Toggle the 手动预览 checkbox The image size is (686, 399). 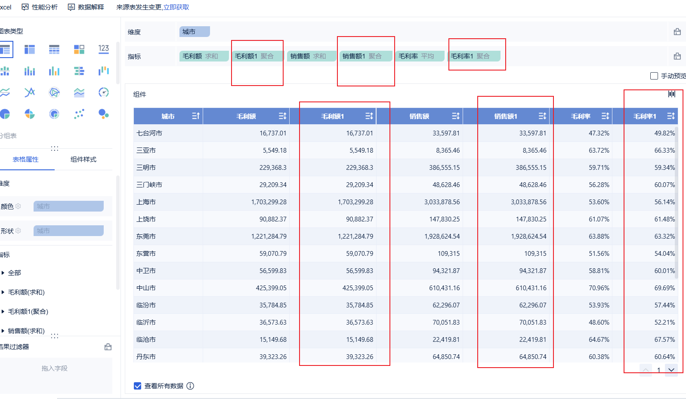[654, 76]
